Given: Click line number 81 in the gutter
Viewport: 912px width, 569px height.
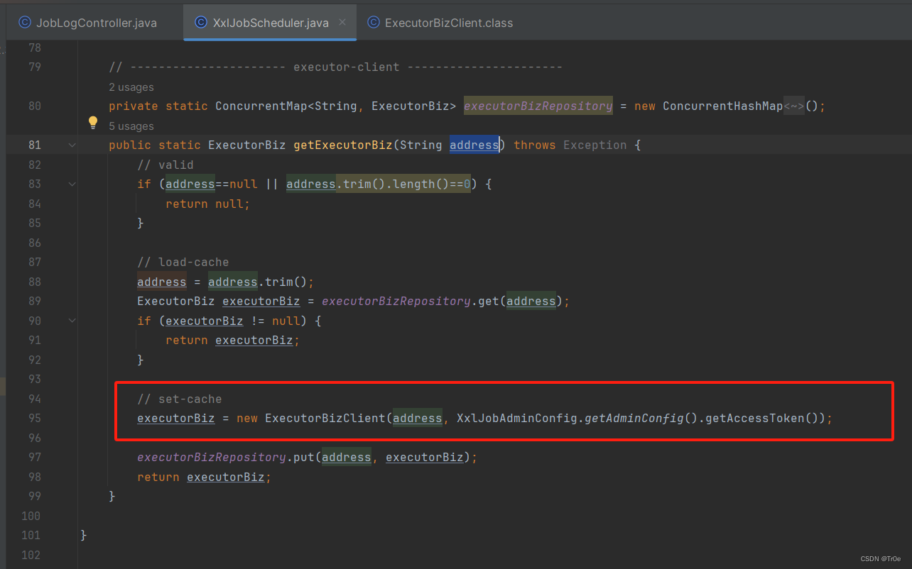Looking at the screenshot, I should click(x=34, y=145).
